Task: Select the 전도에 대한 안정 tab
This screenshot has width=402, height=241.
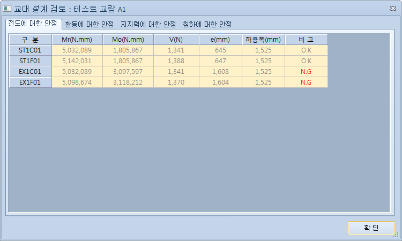Action: [33, 24]
